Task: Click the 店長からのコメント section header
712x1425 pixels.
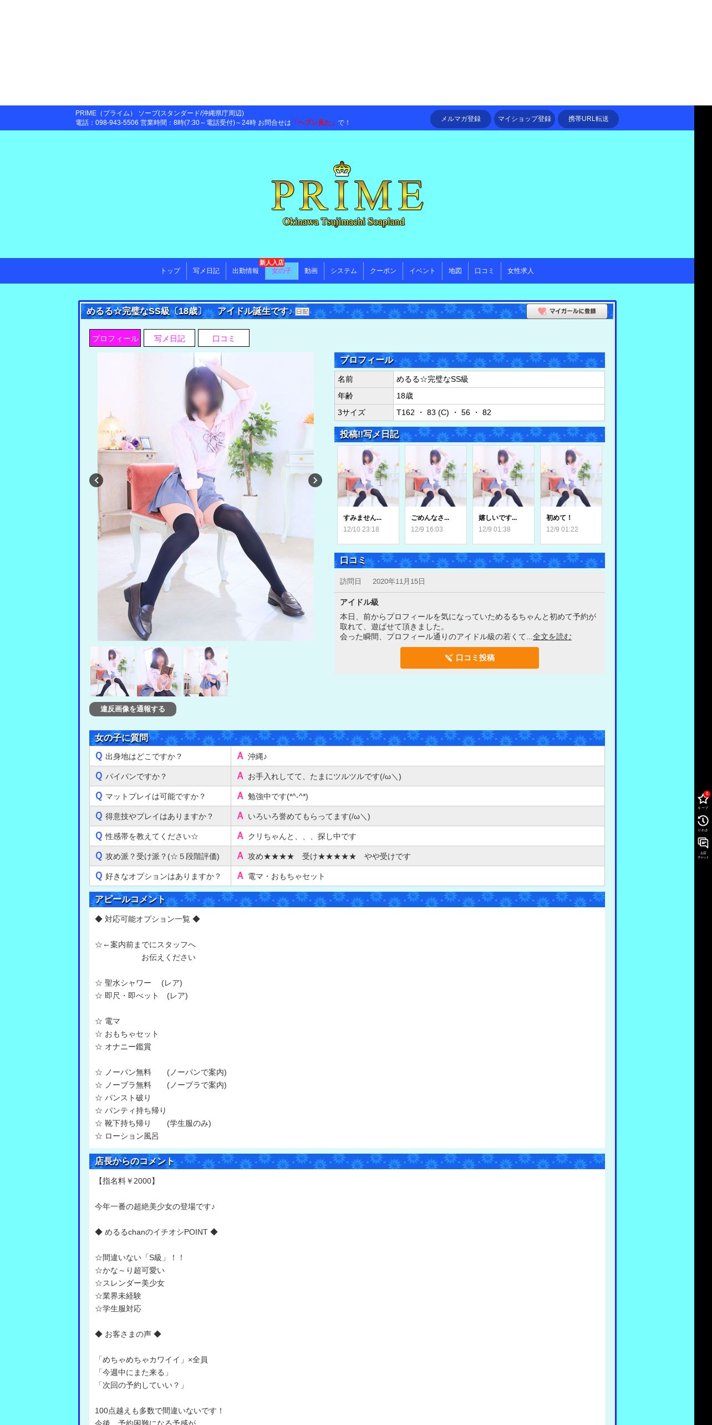Action: [347, 1161]
